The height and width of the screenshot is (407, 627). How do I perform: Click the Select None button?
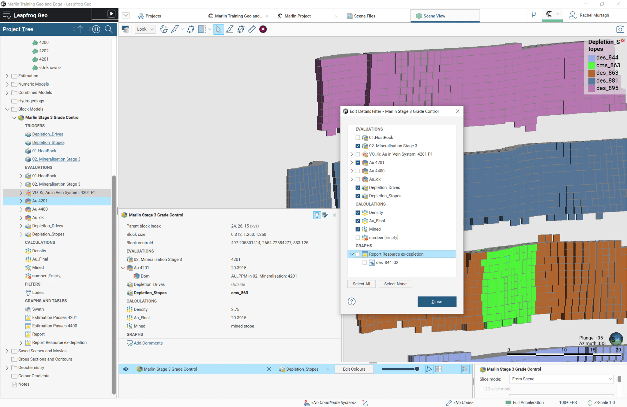click(x=395, y=284)
